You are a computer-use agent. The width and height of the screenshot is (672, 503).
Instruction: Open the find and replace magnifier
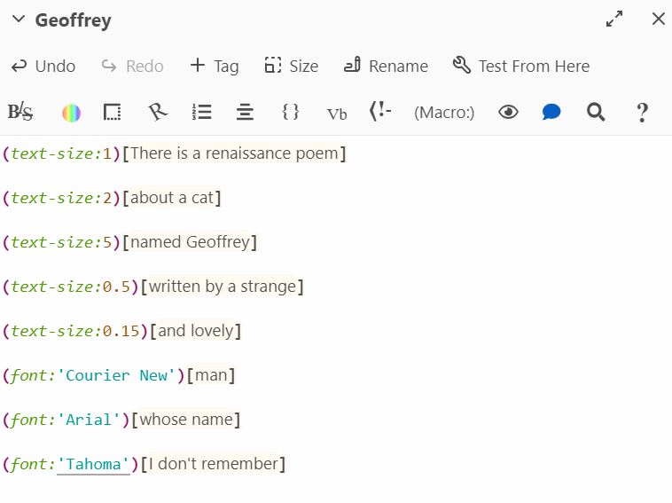click(x=596, y=113)
